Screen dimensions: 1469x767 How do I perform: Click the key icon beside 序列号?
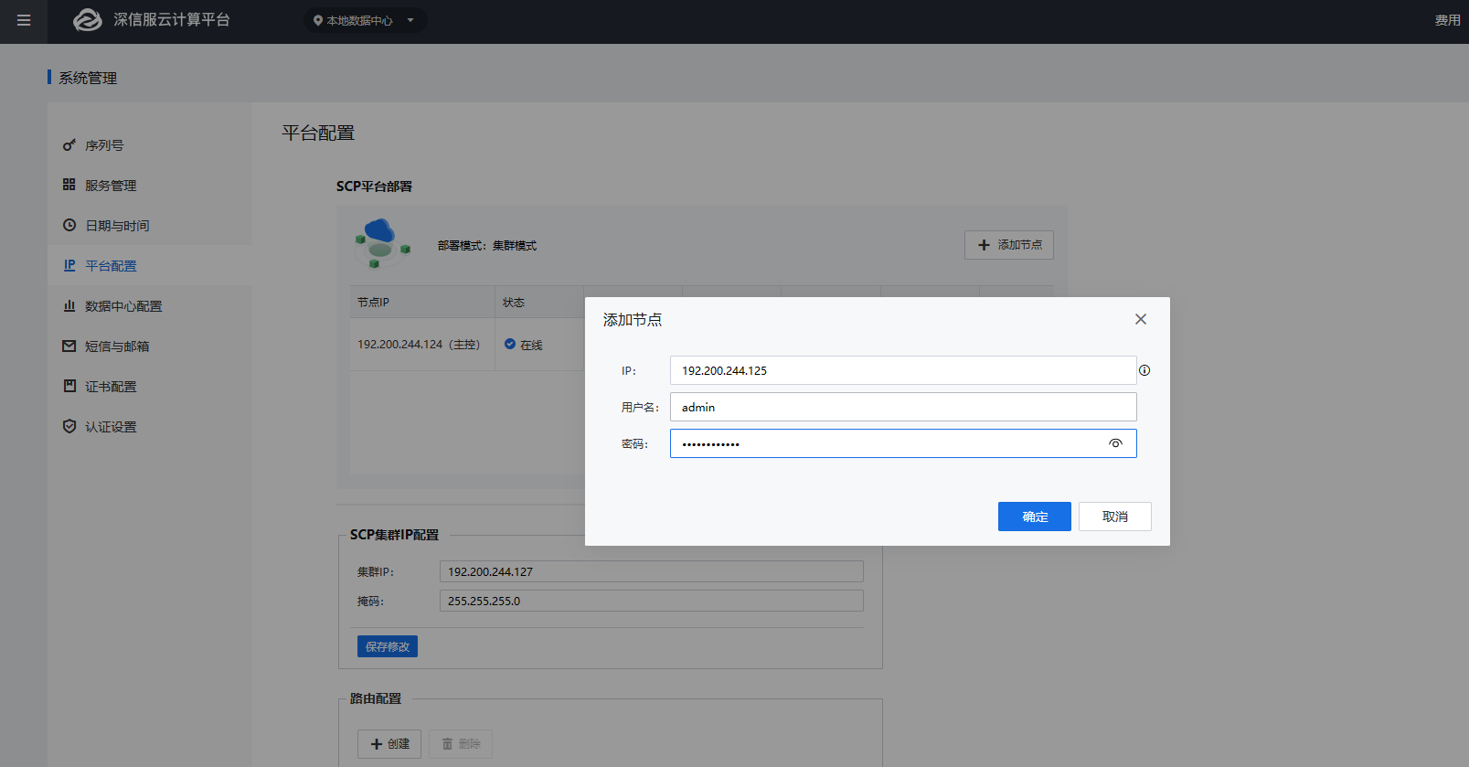(69, 145)
